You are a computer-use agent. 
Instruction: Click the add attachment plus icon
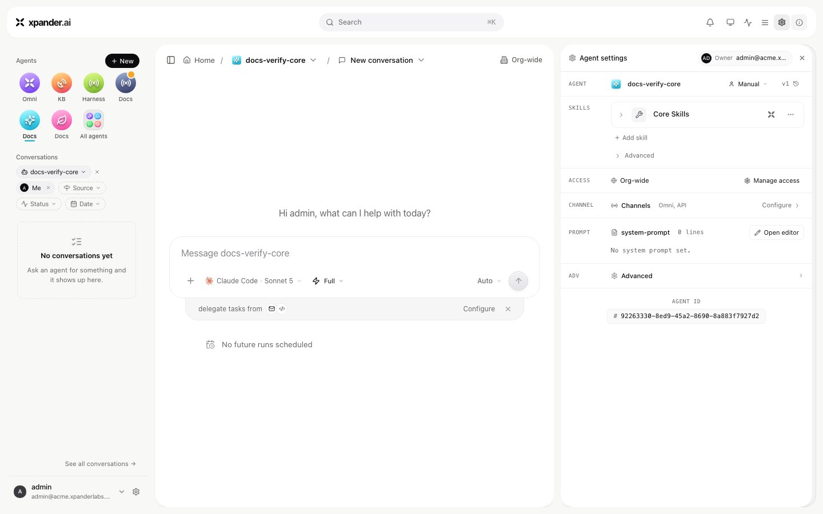(191, 281)
